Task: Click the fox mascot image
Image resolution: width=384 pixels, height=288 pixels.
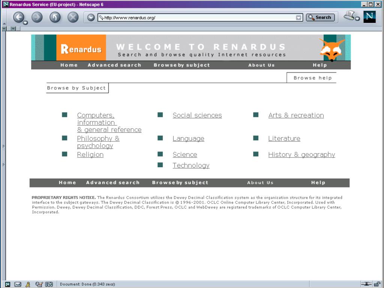Action: (331, 50)
